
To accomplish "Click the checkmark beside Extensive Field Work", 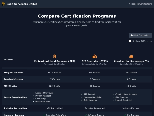I will pos(44,115).
